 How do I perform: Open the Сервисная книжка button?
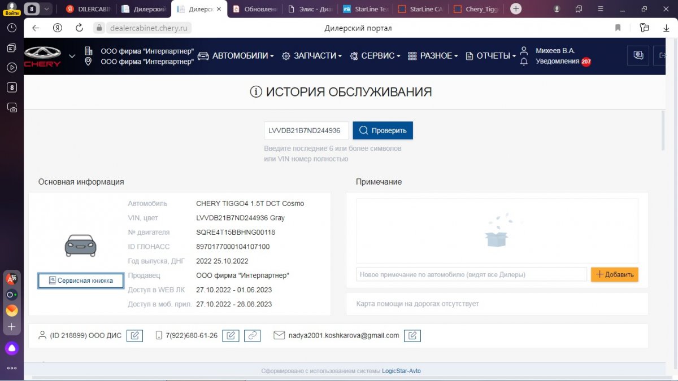tap(81, 281)
